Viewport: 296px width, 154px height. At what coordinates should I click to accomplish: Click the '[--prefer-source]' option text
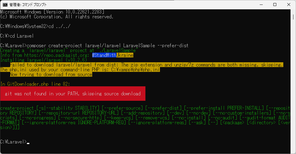point(122,108)
